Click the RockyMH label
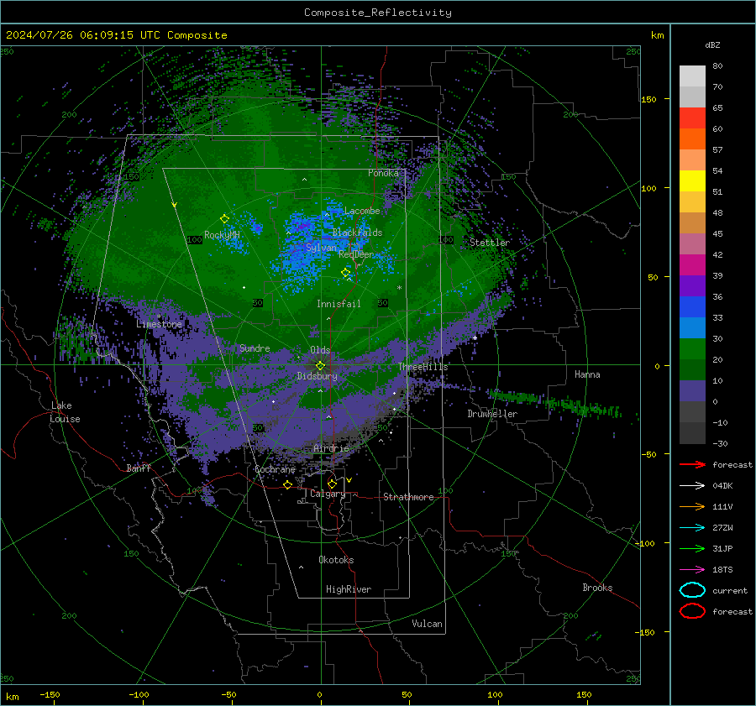Image resolution: width=756 pixels, height=706 pixels. tap(222, 235)
